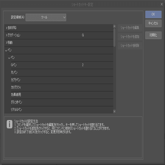Viewport: 165px width, 165px height.
Task: Select the カリグラフィ row
Action: coord(62,88)
